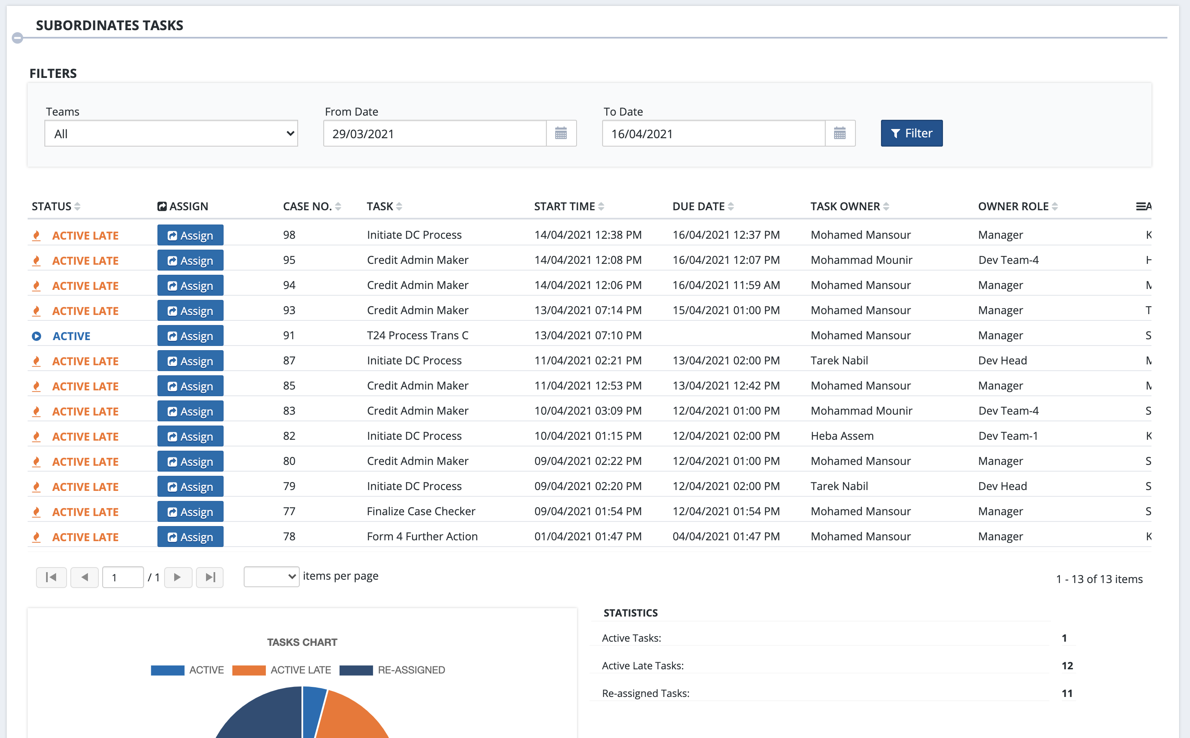Open the items per page dropdown
Screen dimensions: 1190x738
point(272,576)
